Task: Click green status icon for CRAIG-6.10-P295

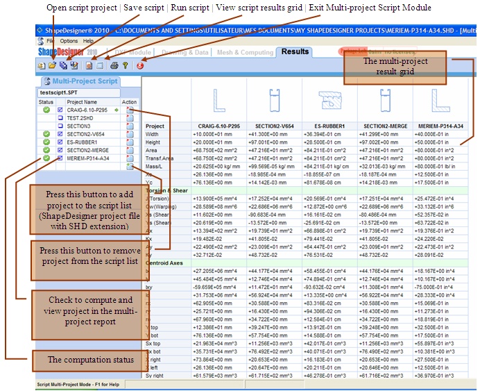Action: (x=46, y=110)
